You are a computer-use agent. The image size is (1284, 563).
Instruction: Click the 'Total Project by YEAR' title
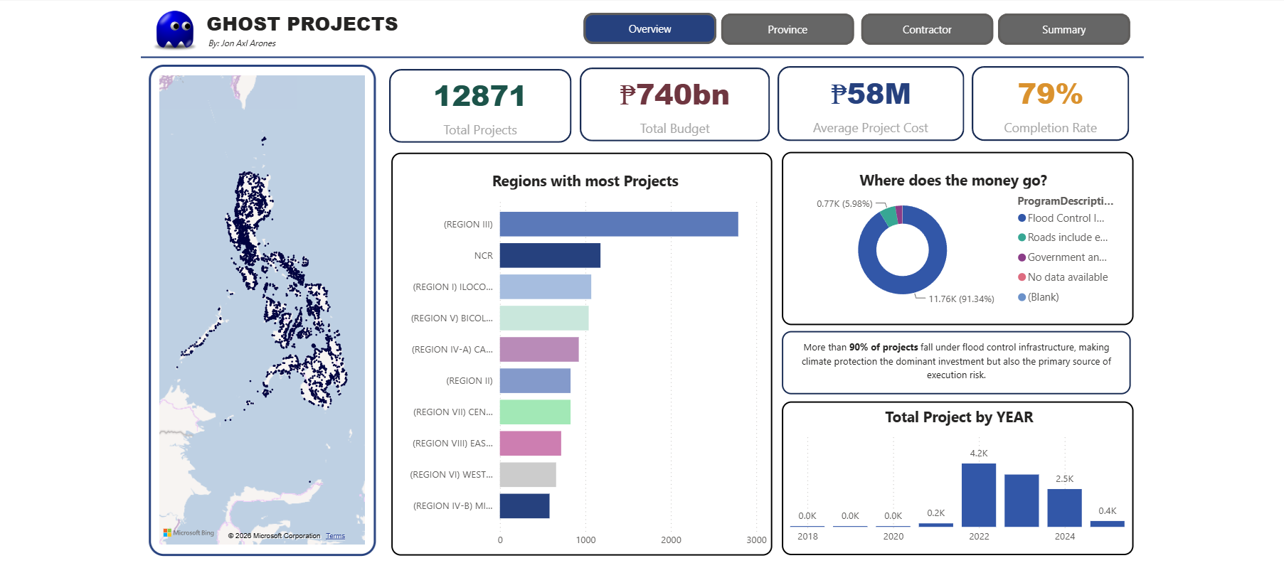point(959,417)
